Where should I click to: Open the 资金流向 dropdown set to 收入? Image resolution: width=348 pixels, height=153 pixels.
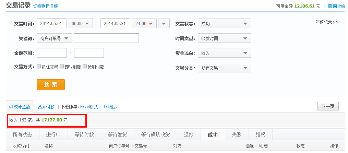224,53
